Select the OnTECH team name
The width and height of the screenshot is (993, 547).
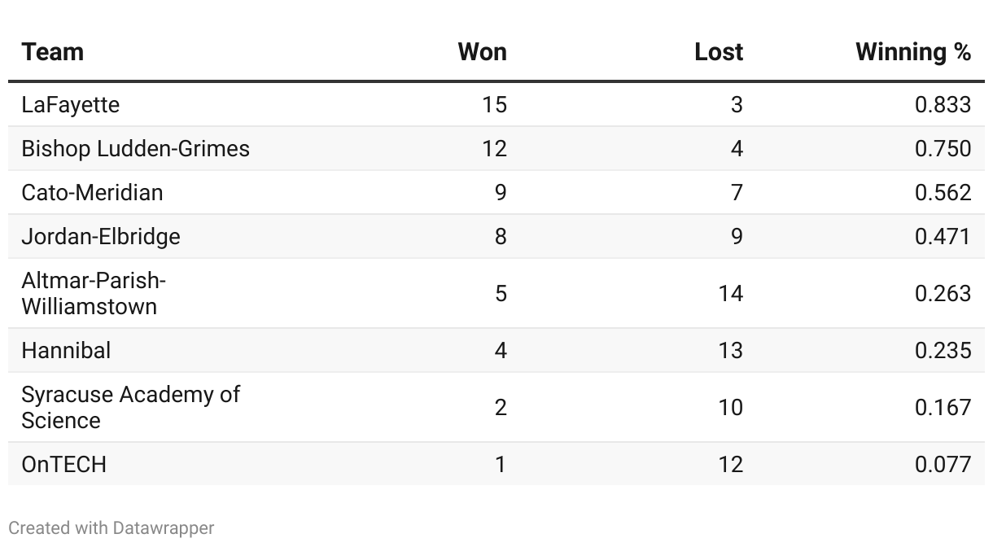pos(63,465)
